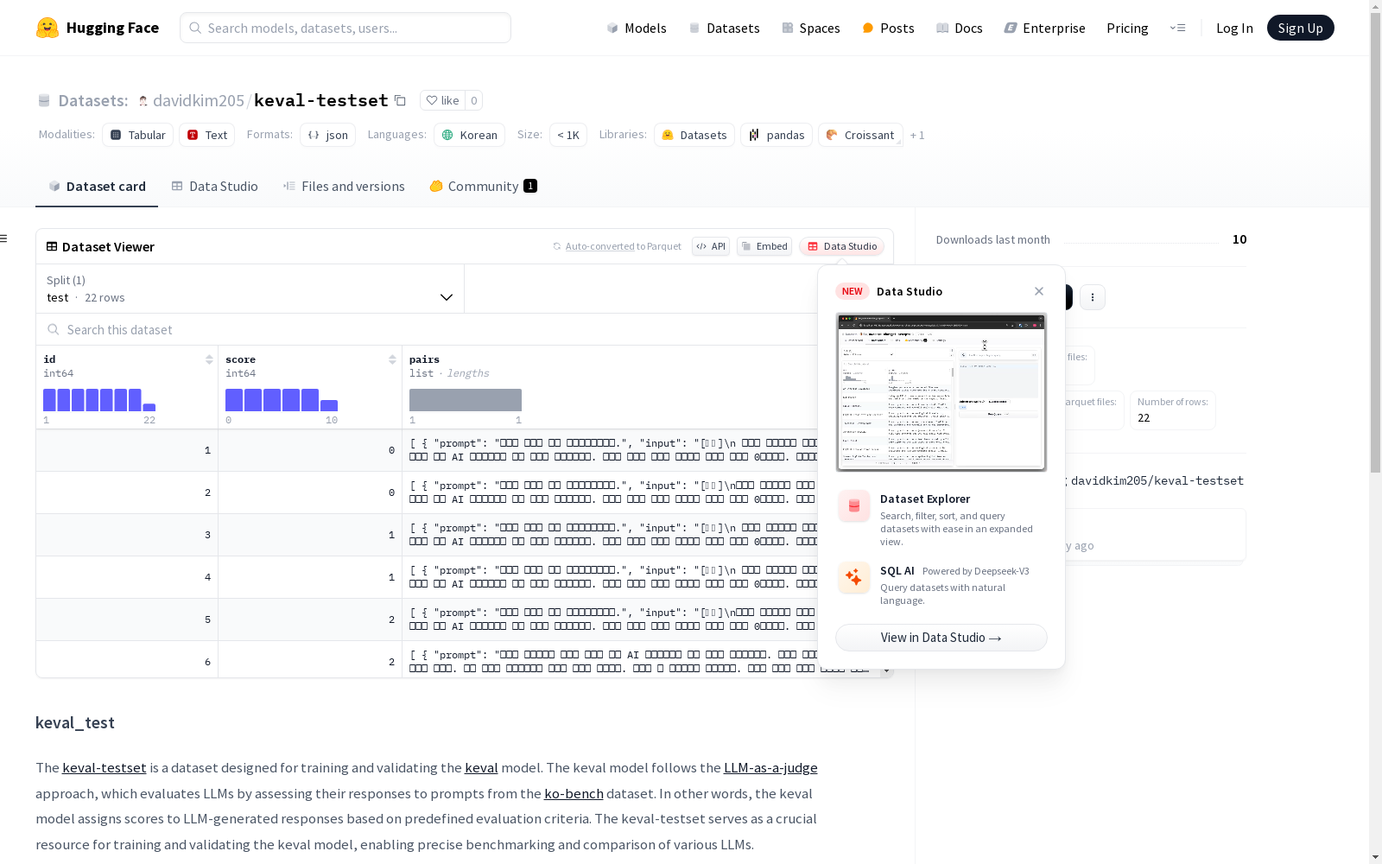Select the Tabular modality tag
The image size is (1382, 864).
tap(138, 135)
